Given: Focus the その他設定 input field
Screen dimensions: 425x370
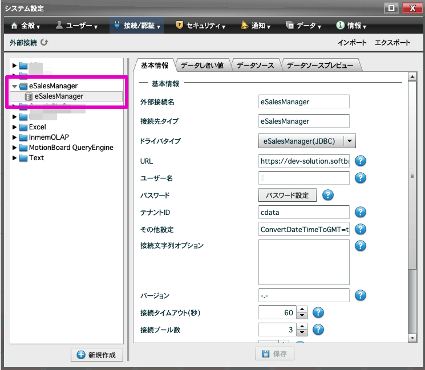Looking at the screenshot, I should (304, 229).
